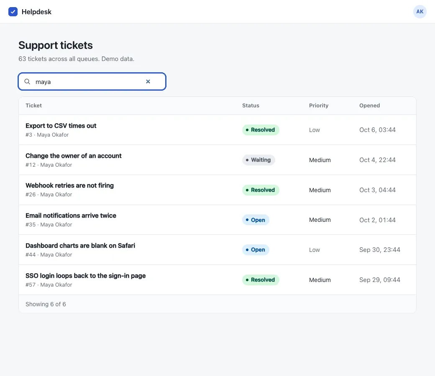Open ticket Email notifications arrive twice

71,216
